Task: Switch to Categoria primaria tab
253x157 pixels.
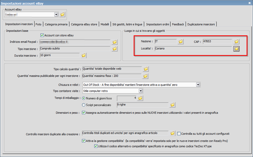Action: [x=56, y=24]
